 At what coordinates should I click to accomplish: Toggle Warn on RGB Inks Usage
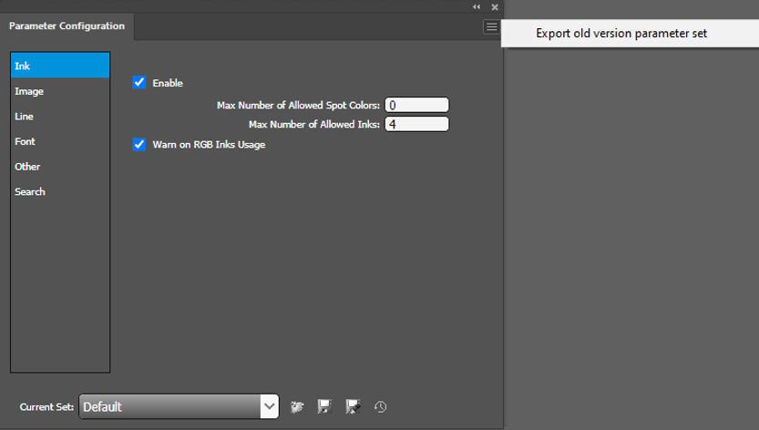(139, 144)
